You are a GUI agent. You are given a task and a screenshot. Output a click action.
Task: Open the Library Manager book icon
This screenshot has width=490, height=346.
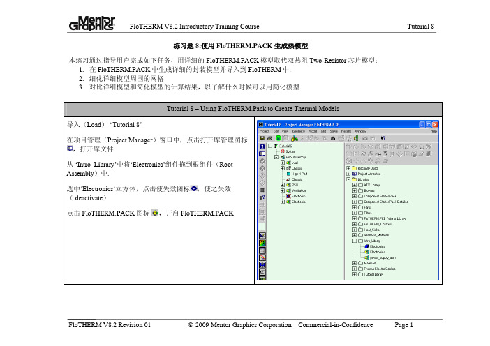pyautogui.click(x=262, y=153)
